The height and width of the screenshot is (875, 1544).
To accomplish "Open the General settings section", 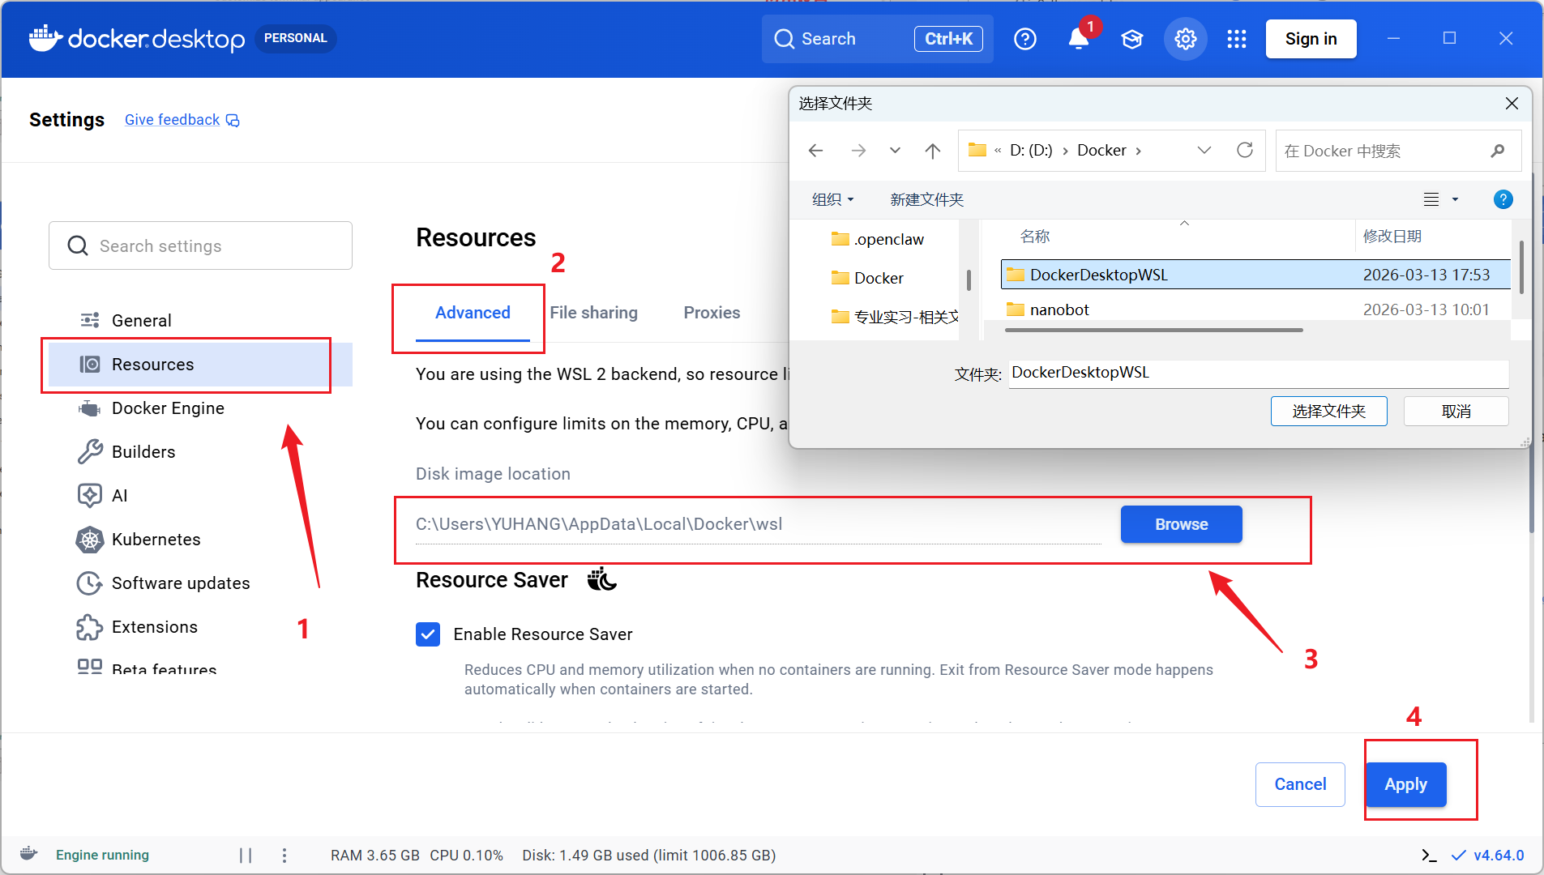I will (x=200, y=321).
